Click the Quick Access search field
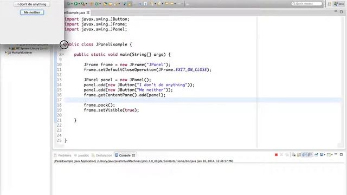The image size is (347, 195). point(306,4)
